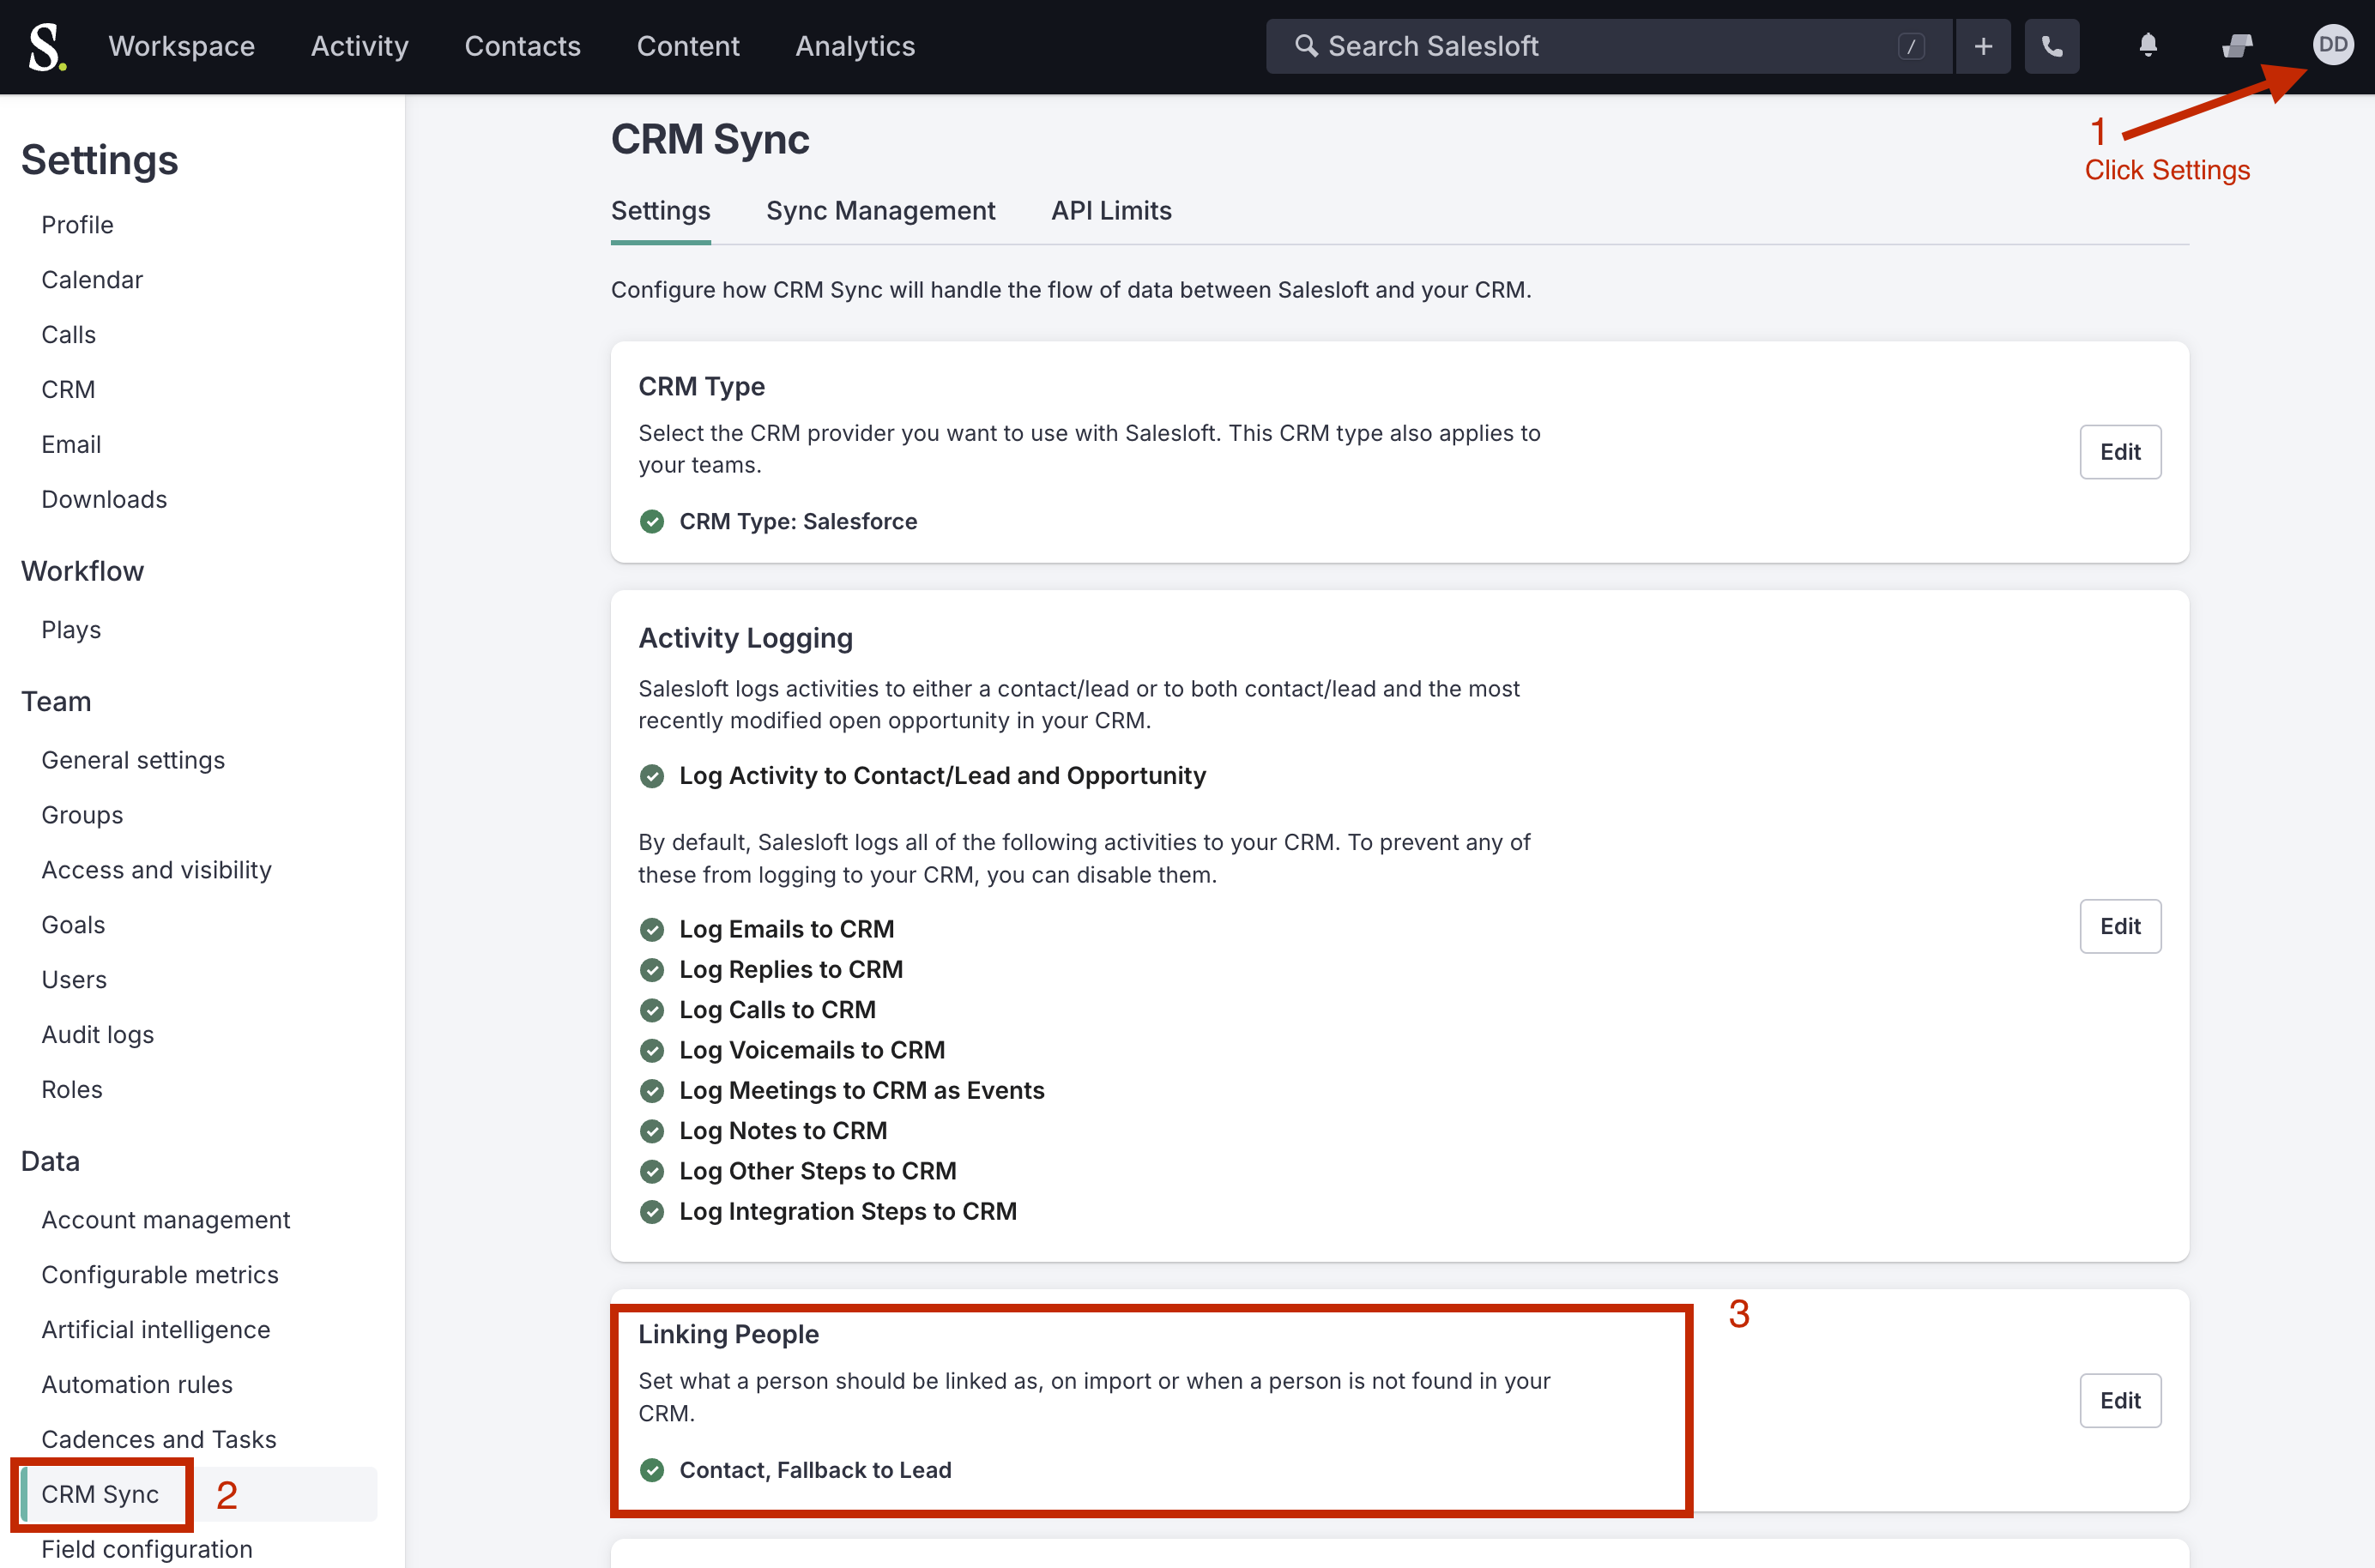Edit the CRM Type section

pyautogui.click(x=2120, y=452)
